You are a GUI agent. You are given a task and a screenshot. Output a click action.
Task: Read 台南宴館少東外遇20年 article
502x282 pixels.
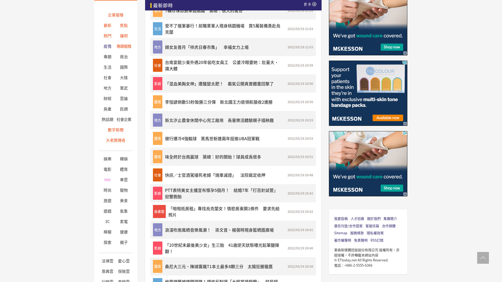(x=221, y=65)
